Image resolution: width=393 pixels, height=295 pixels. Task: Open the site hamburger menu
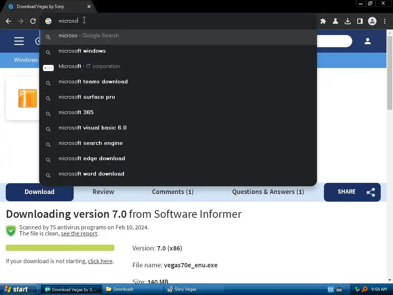pos(19,41)
